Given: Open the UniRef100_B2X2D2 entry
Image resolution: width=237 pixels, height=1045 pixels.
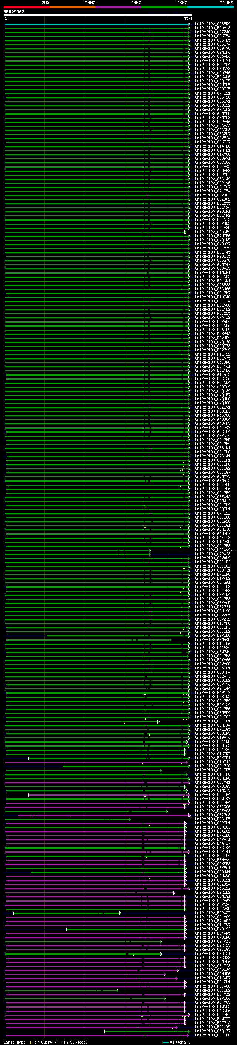Looking at the screenshot, I should [213, 892].
